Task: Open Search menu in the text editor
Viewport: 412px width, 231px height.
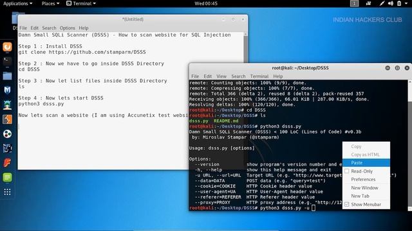Action: (49, 28)
